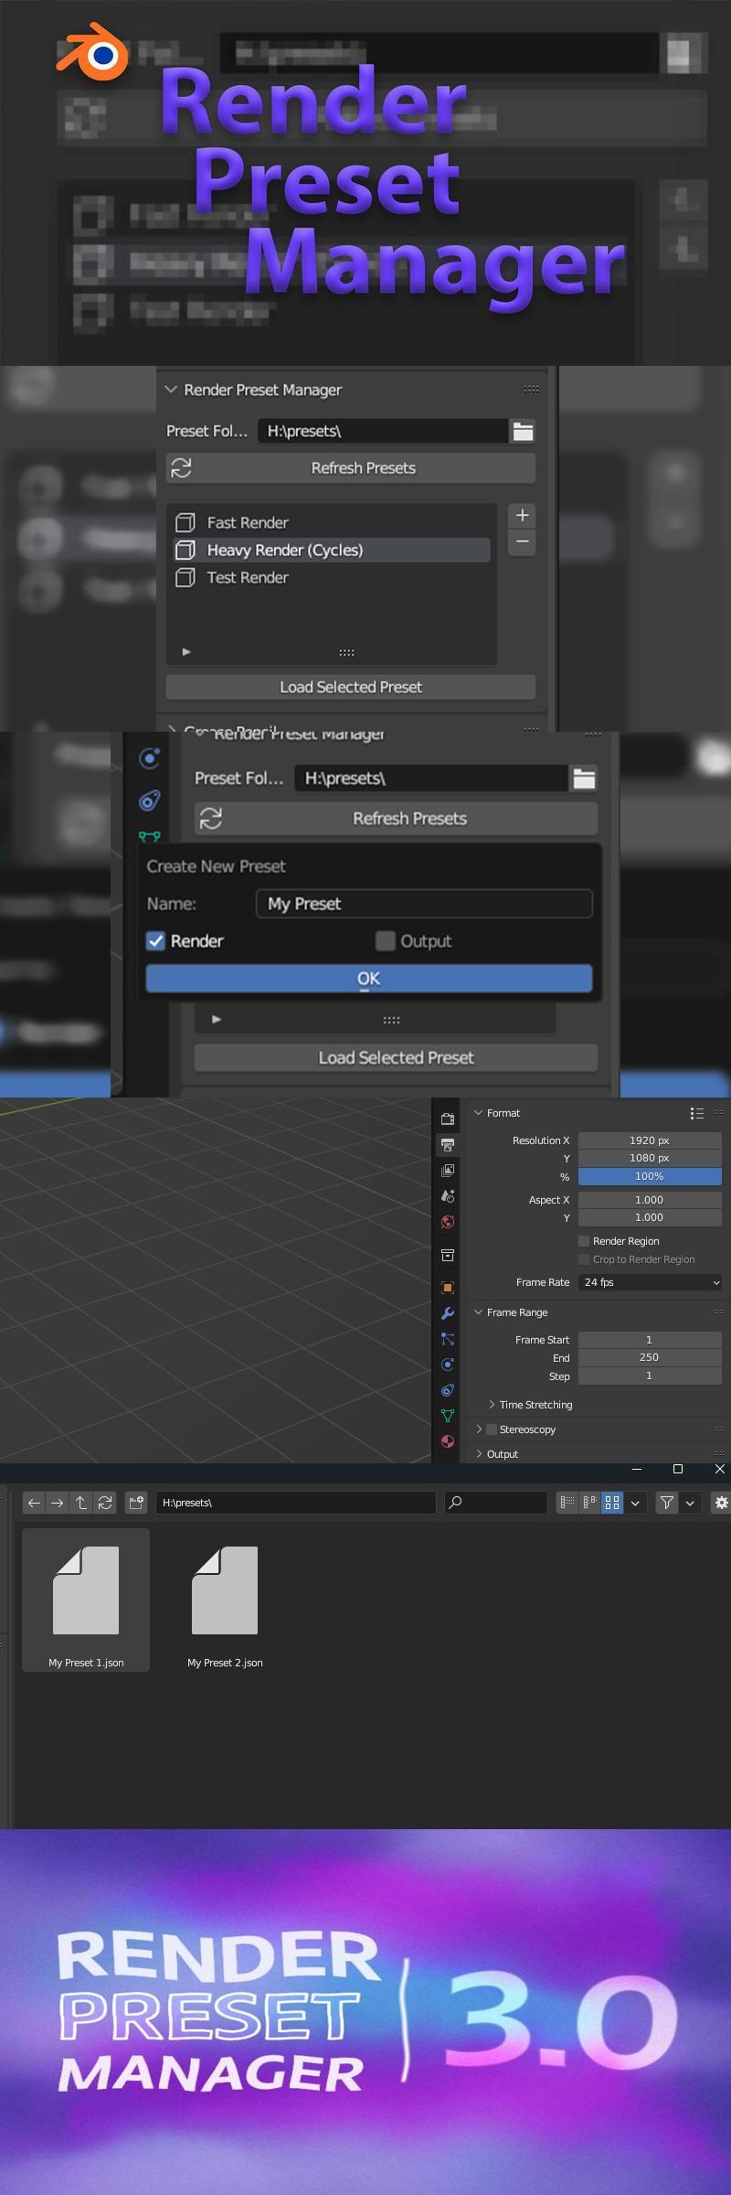
Task: Open the Scene properties tab icon
Action: coord(448,1195)
